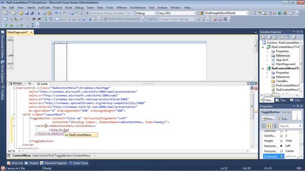Image resolution: width=305 pixels, height=171 pixels.
Task: Switch to the Design view tab
Action: point(16,83)
